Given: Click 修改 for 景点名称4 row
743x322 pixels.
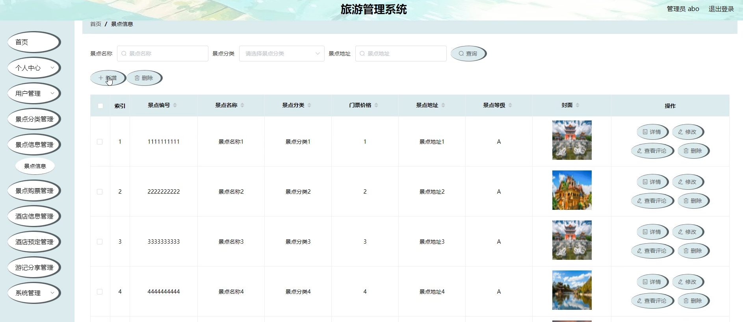Looking at the screenshot, I should click(687, 282).
